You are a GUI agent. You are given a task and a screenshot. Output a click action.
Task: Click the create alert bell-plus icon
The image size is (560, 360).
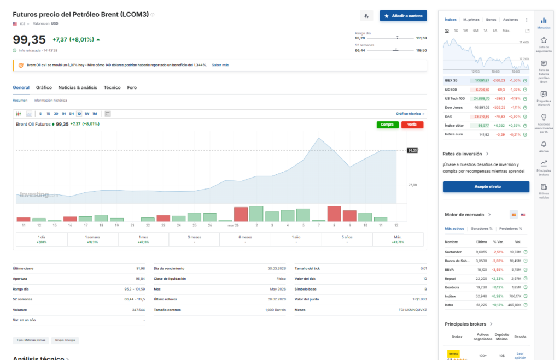click(x=366, y=16)
